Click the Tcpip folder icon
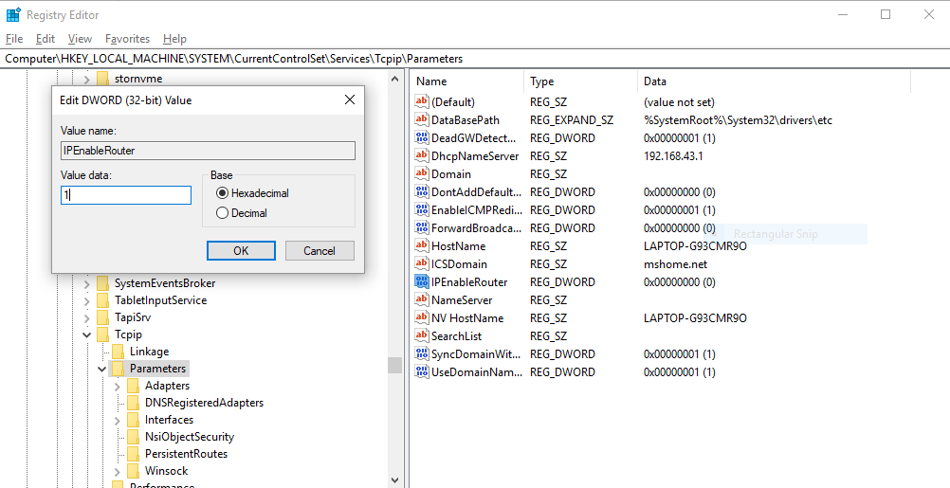Viewport: 950px width, 488px height. (x=103, y=334)
